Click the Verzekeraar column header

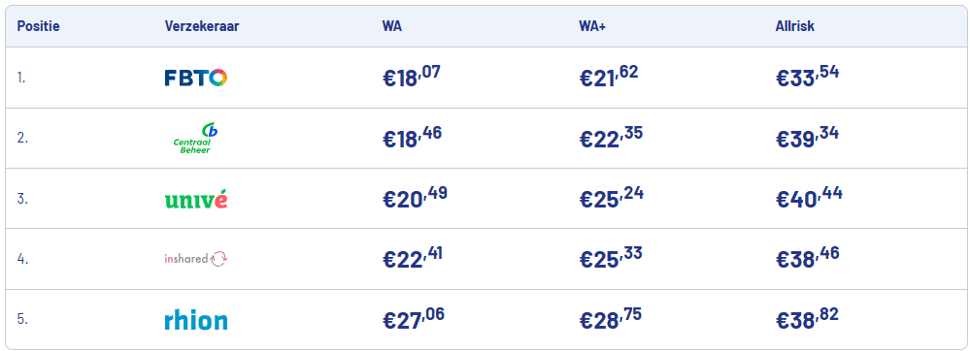(202, 26)
